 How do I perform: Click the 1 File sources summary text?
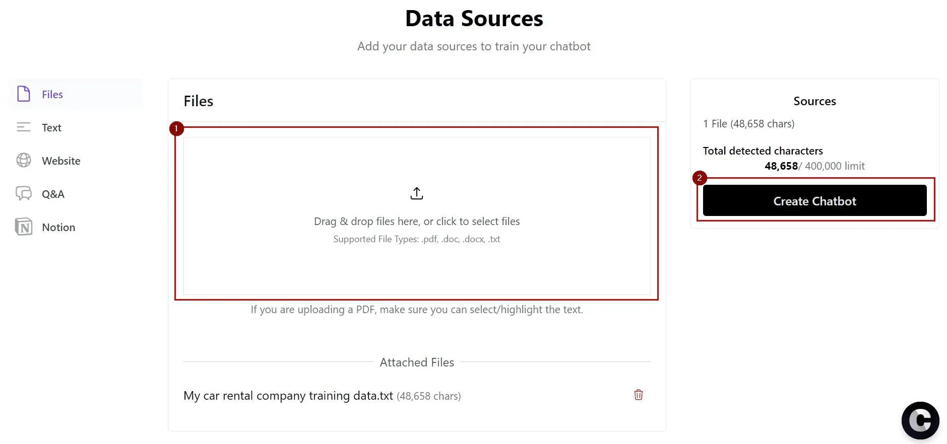[748, 123]
